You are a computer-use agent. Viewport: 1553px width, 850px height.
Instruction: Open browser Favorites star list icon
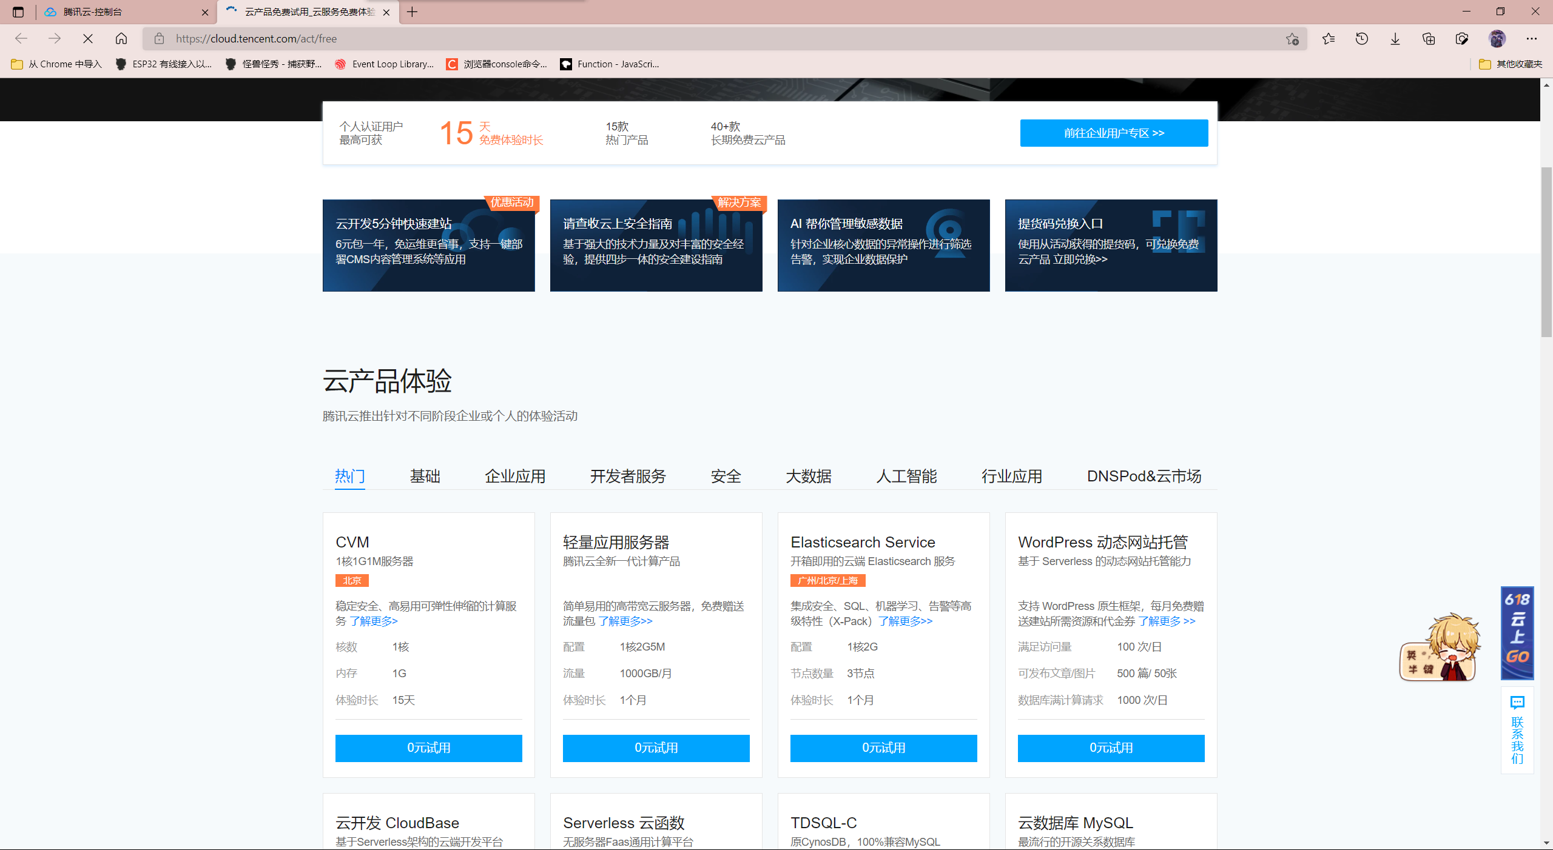1329,39
